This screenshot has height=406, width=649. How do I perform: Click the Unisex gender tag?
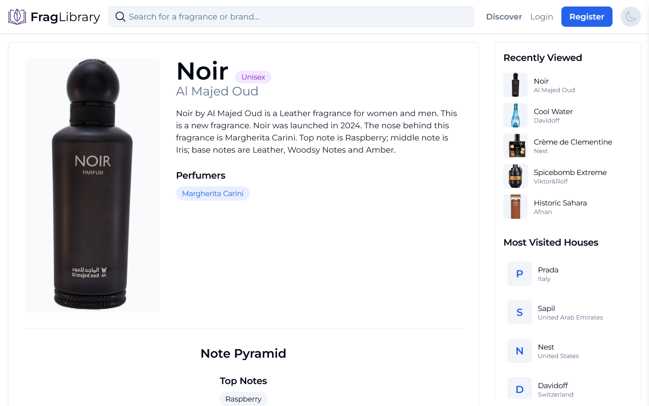tap(253, 77)
